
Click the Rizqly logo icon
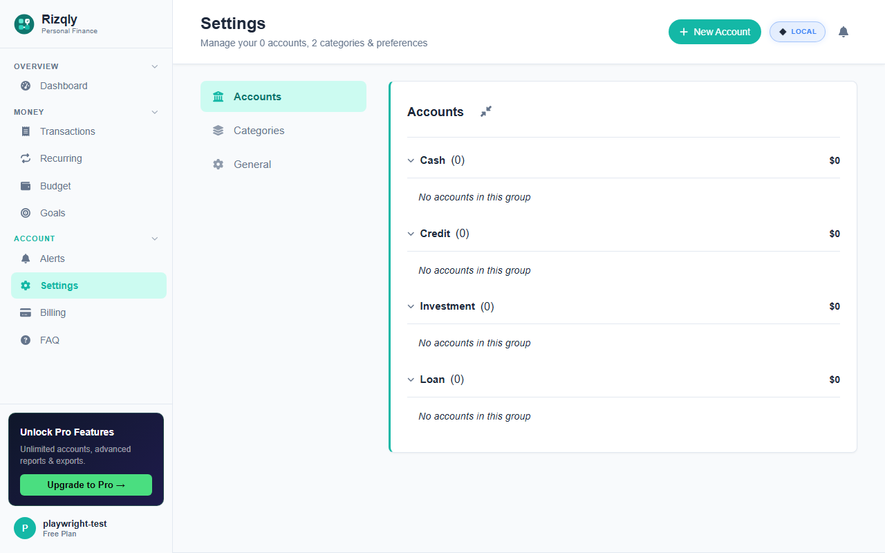(x=24, y=24)
